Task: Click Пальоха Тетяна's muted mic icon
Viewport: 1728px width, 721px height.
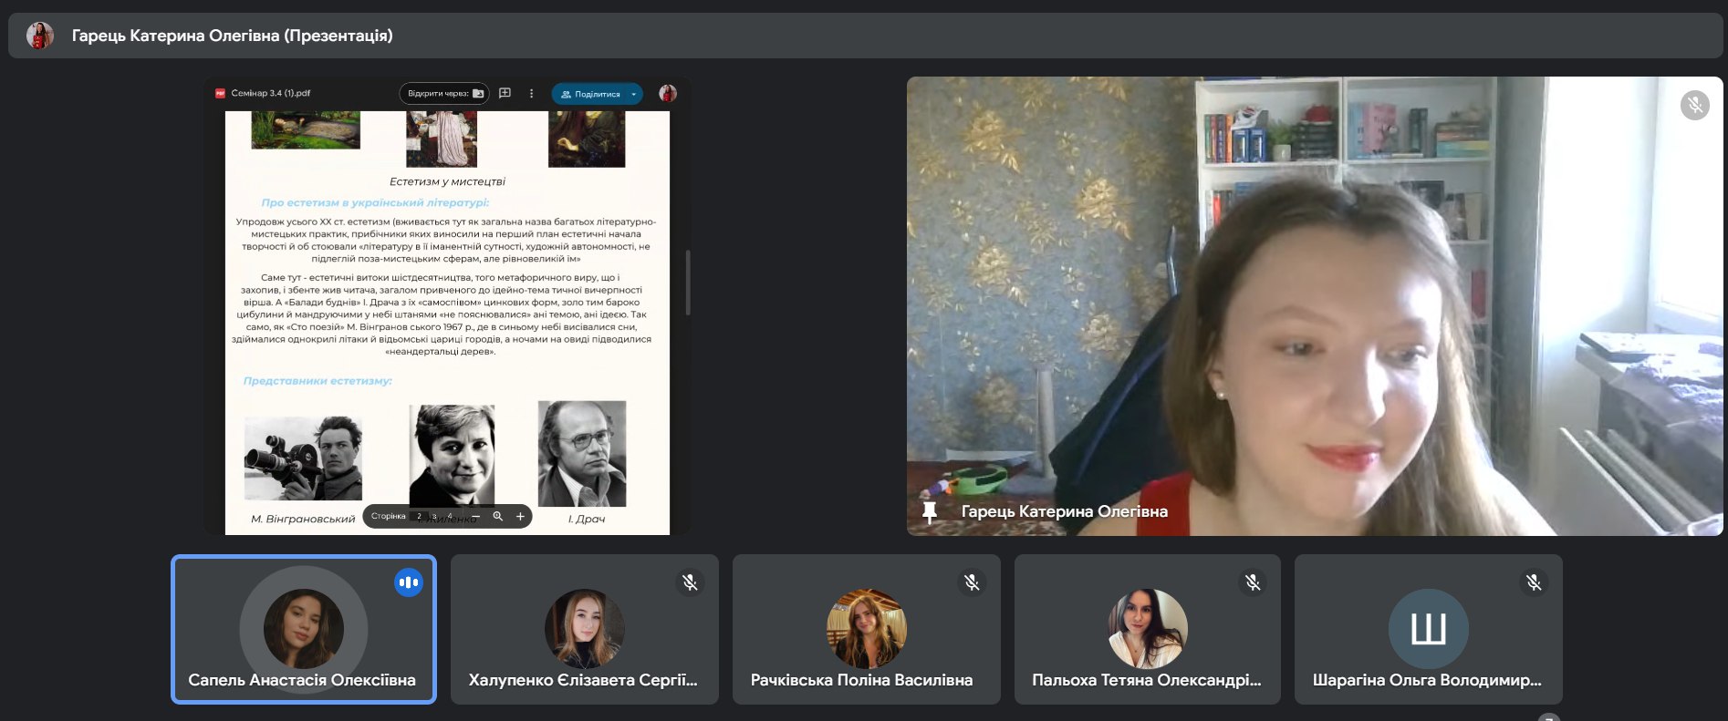Action: click(x=1253, y=582)
